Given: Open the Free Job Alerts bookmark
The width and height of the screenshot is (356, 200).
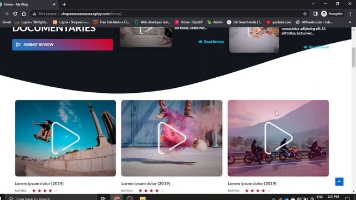Looking at the screenshot, I should pyautogui.click(x=112, y=22).
